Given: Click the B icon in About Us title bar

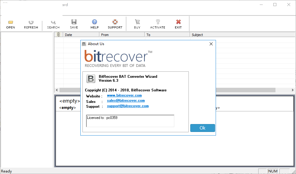Looking at the screenshot, I should (x=84, y=44).
